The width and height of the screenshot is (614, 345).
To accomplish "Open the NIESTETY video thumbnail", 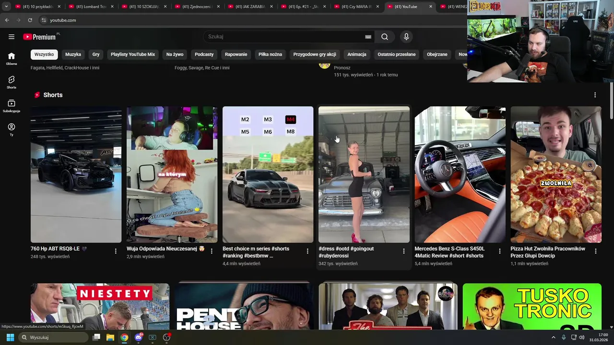I will click(100, 306).
